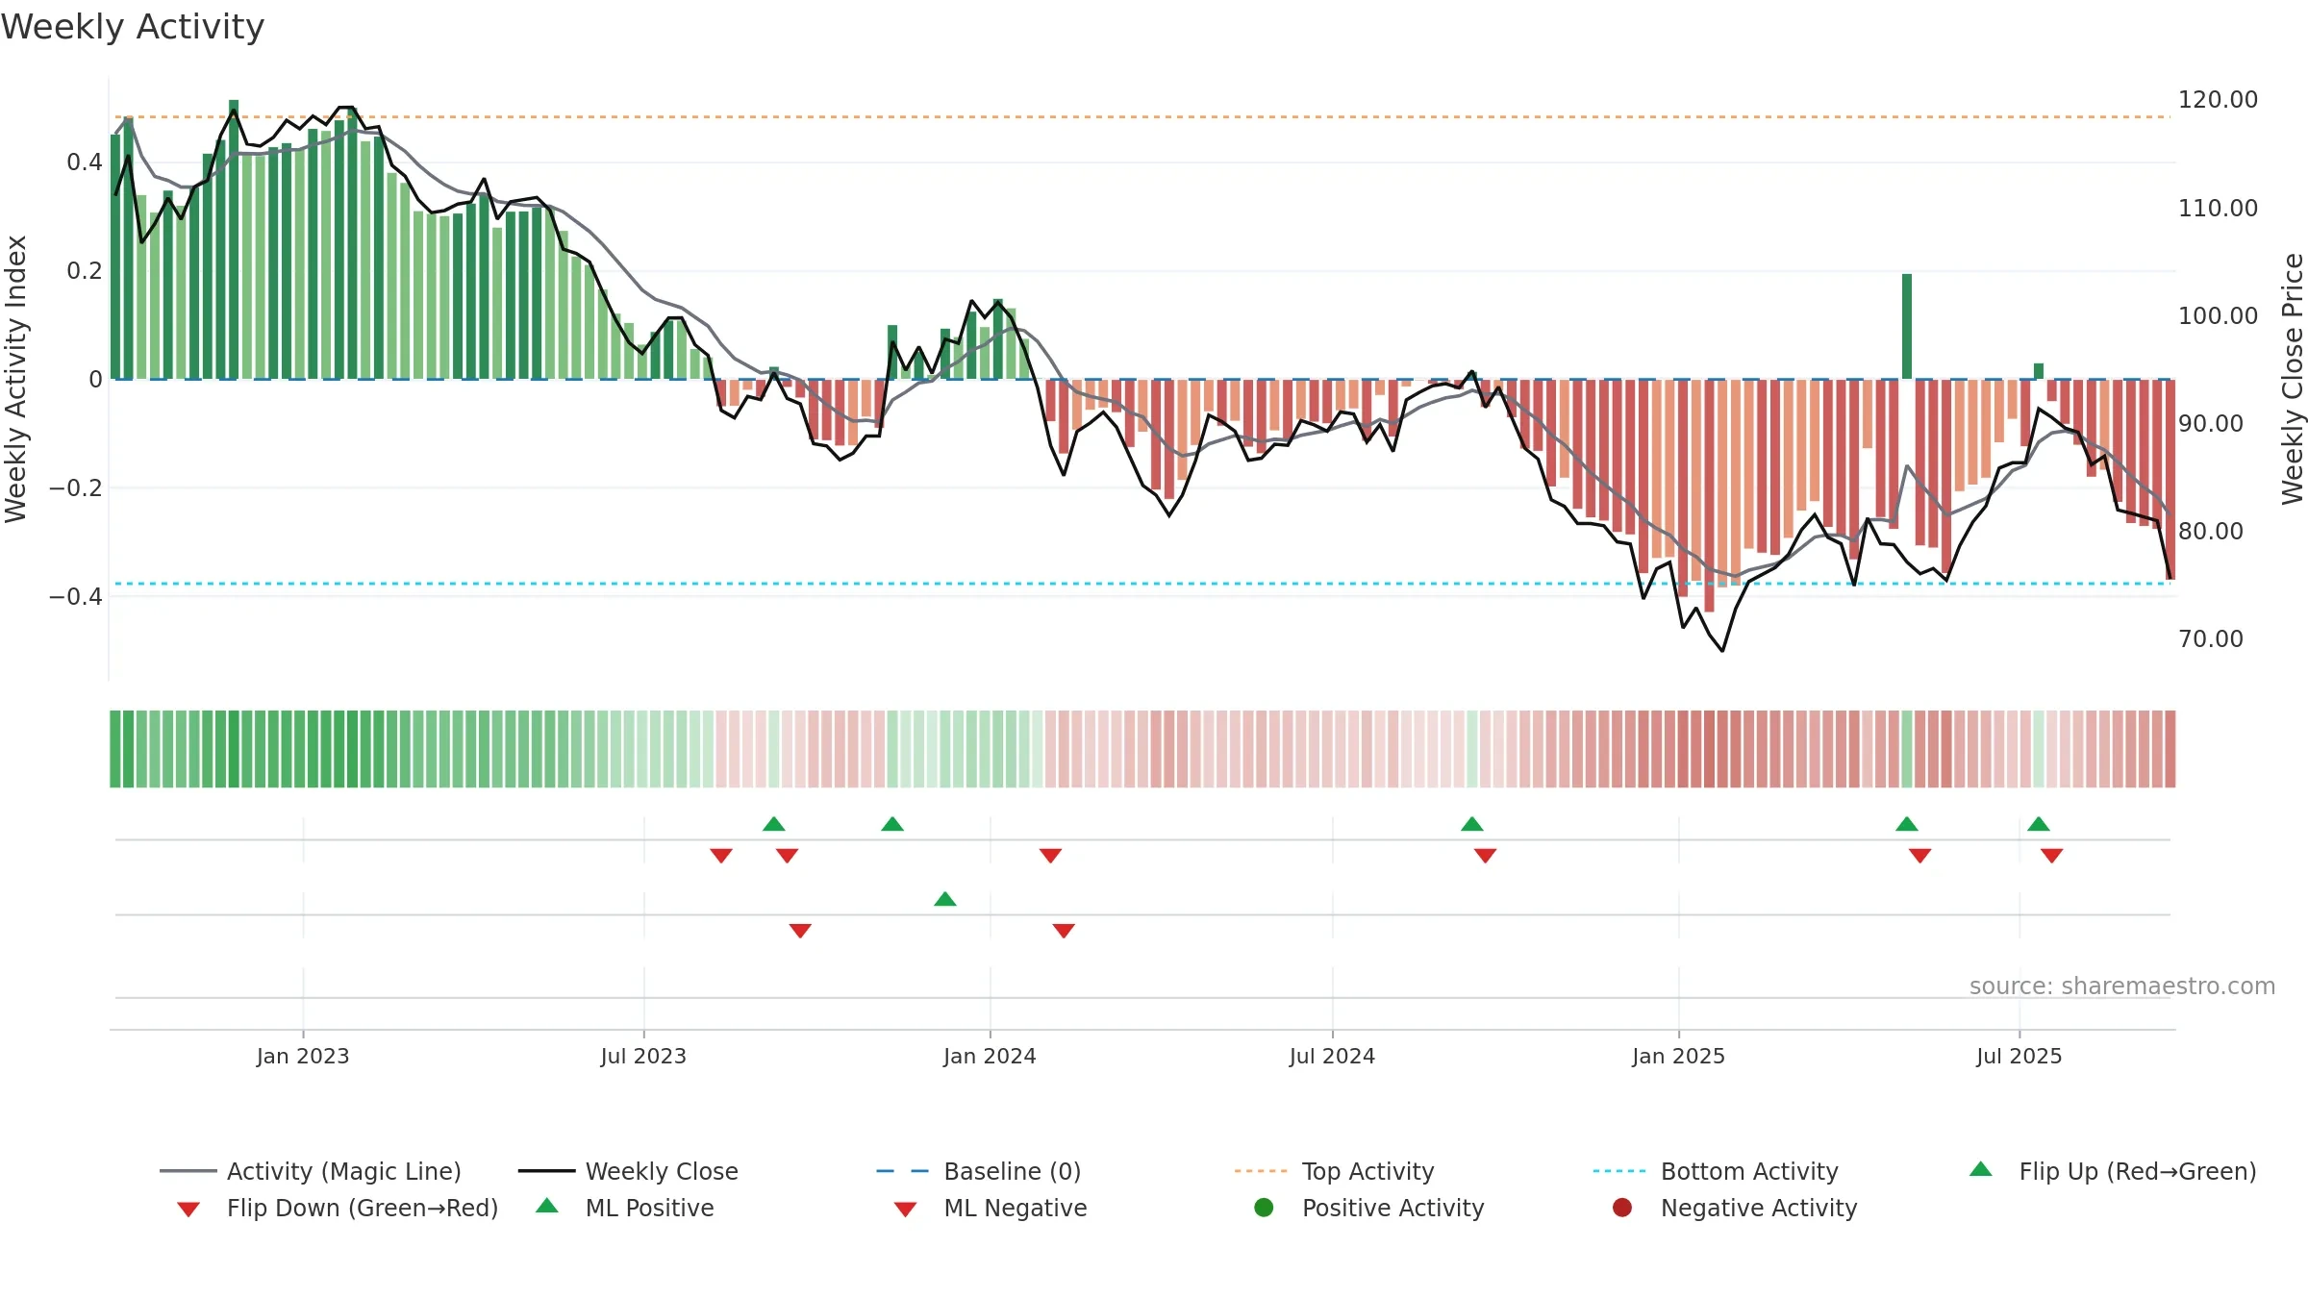The image size is (2308, 1298).
Task: Toggle the Weekly Close legend entry
Action: tap(628, 1171)
